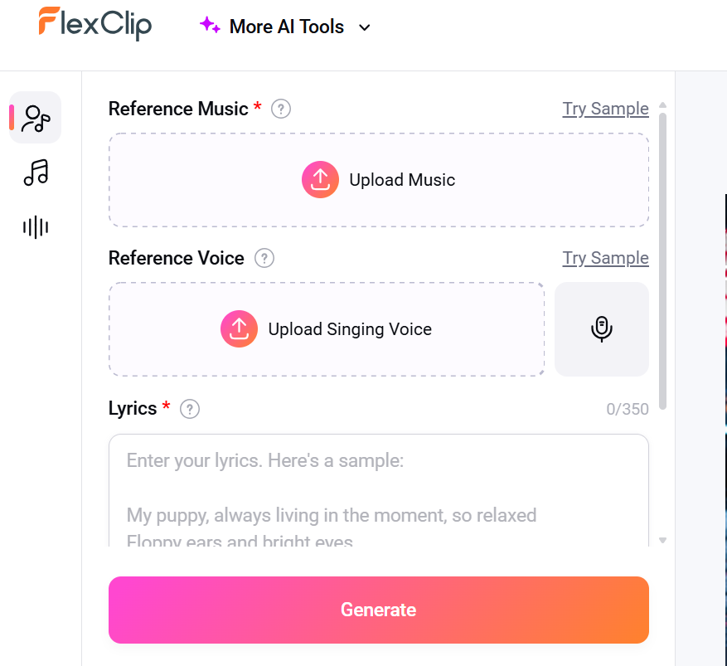Try Sample for Reference Voice
This screenshot has height=666, width=727.
tap(605, 258)
